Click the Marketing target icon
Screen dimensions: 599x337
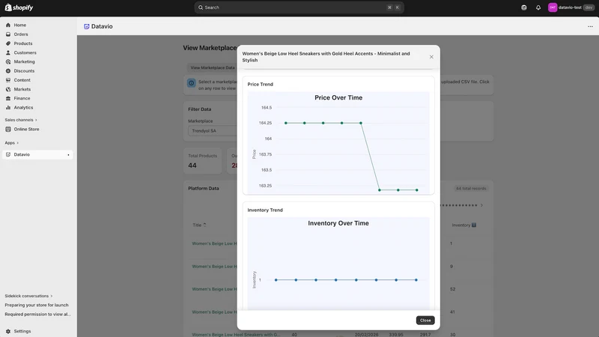(x=8, y=62)
